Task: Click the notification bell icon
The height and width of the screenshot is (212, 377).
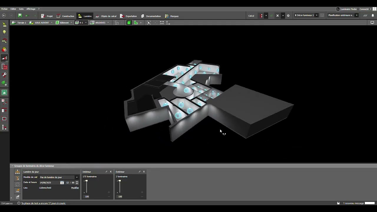Action: tap(373, 16)
